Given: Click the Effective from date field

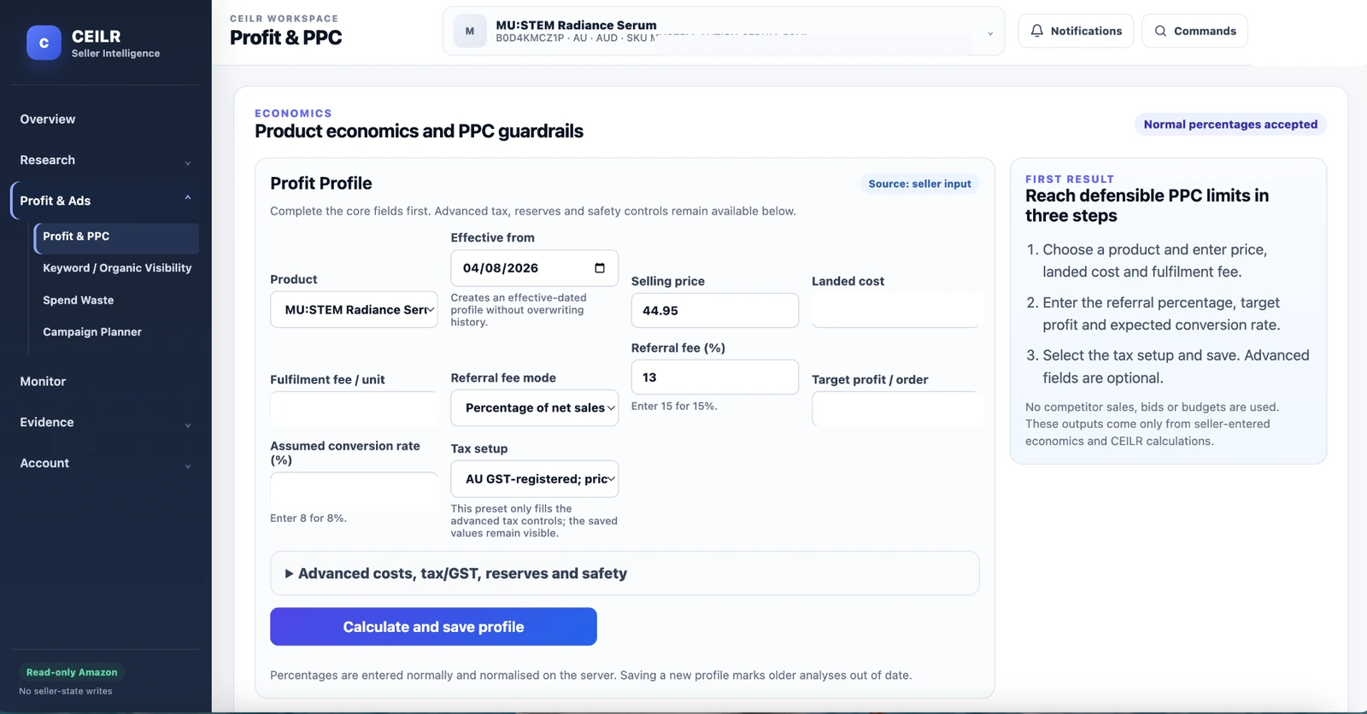Looking at the screenshot, I should (x=534, y=268).
